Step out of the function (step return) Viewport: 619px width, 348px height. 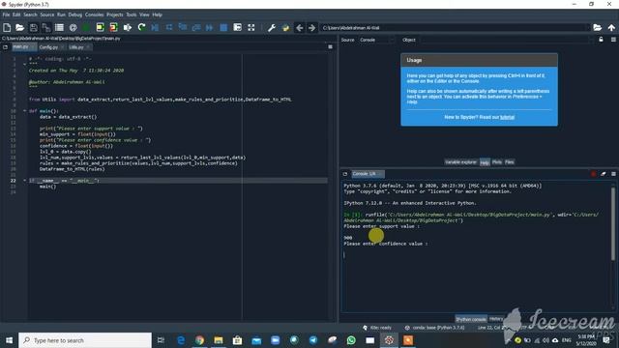coord(196,28)
